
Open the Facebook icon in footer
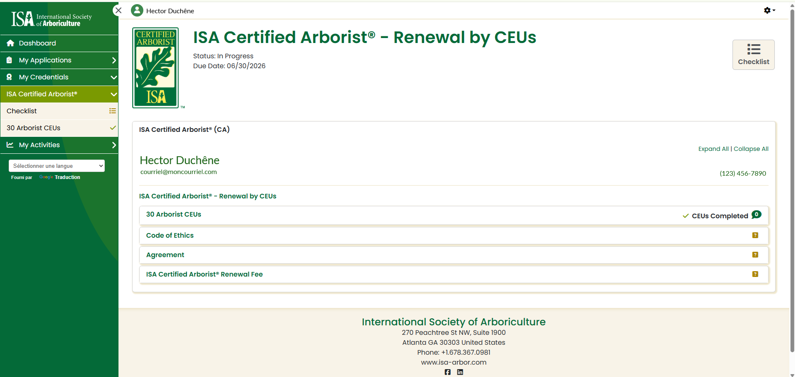click(447, 372)
